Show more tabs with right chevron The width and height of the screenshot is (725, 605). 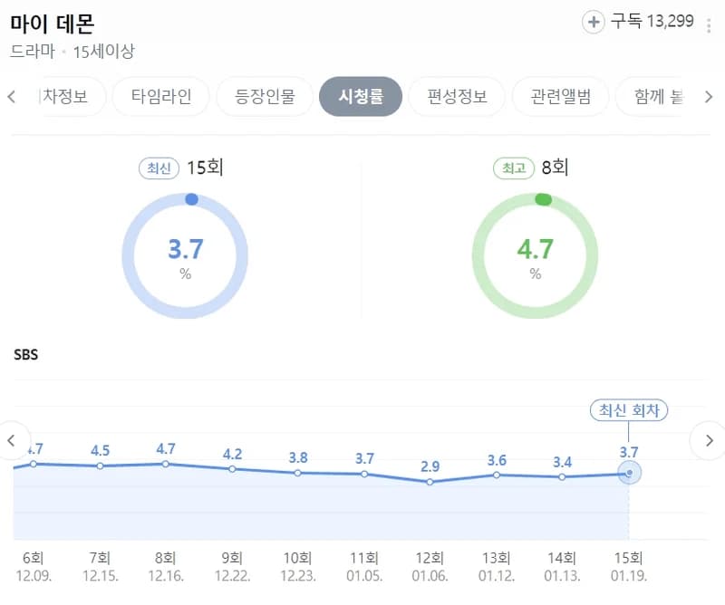pyautogui.click(x=709, y=97)
